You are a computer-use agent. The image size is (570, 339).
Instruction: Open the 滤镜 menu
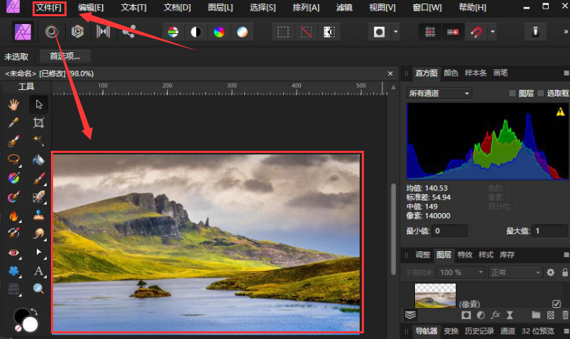tap(345, 7)
